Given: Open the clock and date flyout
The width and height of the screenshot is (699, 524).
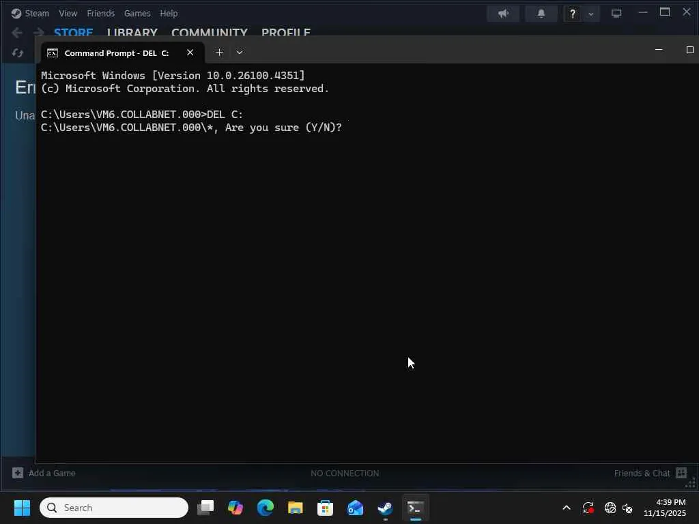Looking at the screenshot, I should 665,508.
